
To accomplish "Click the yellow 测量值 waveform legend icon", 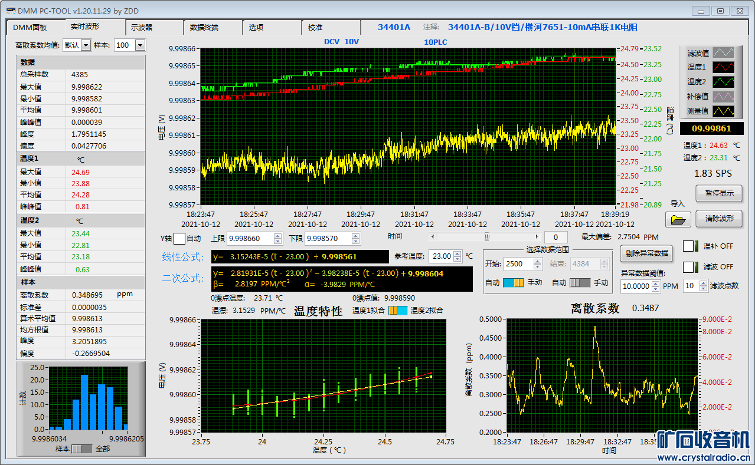I will click(724, 111).
